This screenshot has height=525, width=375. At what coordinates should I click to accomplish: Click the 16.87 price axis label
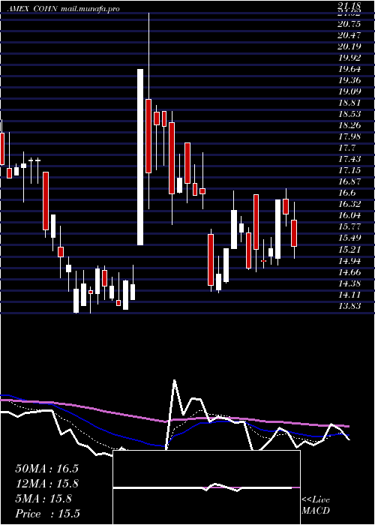[x=349, y=181]
